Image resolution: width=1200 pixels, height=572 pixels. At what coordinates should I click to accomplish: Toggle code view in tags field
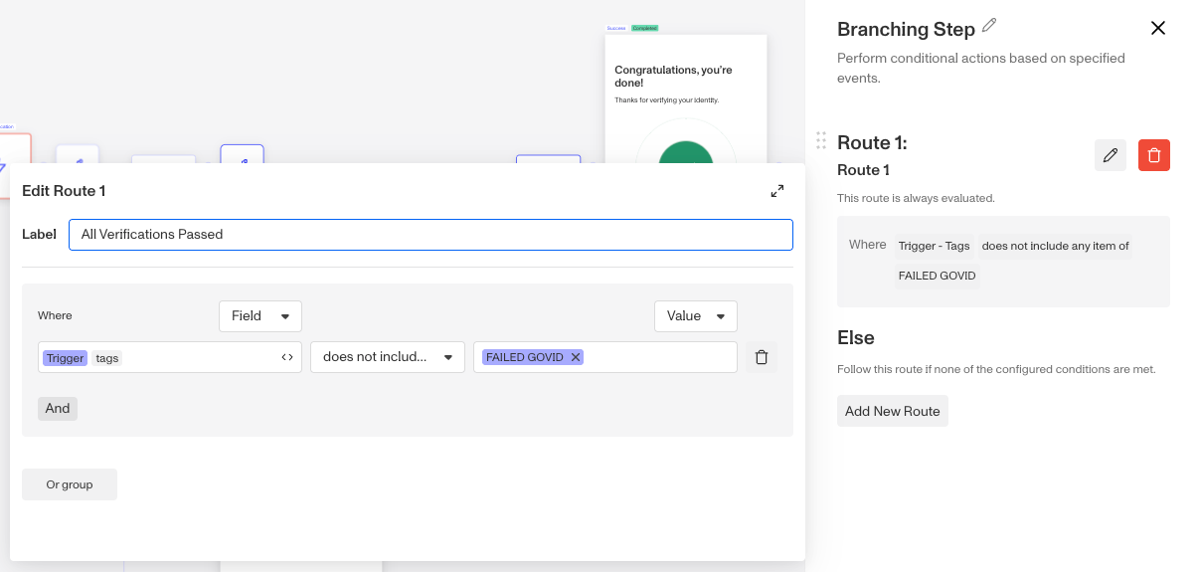(x=287, y=357)
